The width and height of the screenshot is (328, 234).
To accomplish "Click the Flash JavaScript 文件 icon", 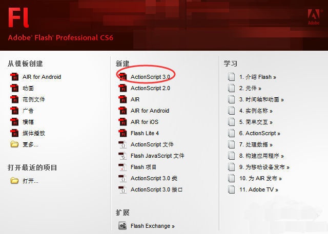I will pos(122,156).
